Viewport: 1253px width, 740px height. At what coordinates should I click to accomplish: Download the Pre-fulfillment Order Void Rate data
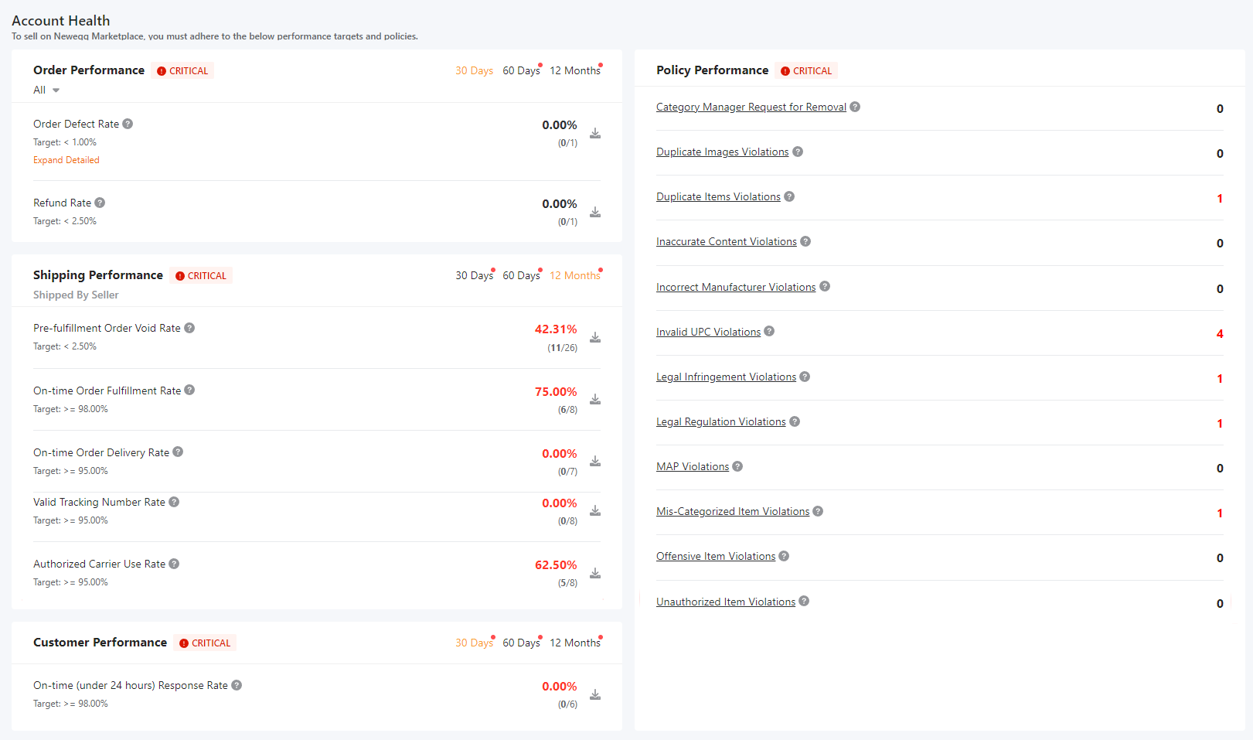(595, 337)
